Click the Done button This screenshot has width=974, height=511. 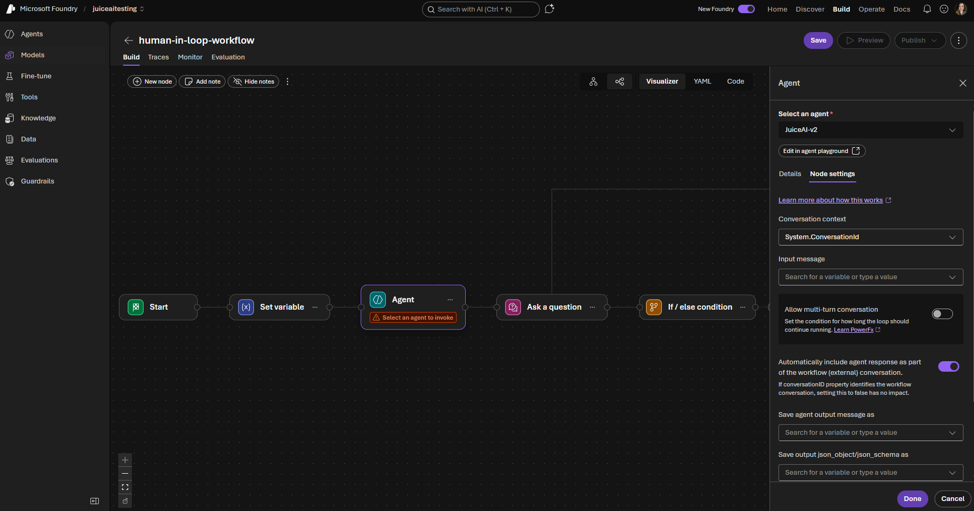913,499
